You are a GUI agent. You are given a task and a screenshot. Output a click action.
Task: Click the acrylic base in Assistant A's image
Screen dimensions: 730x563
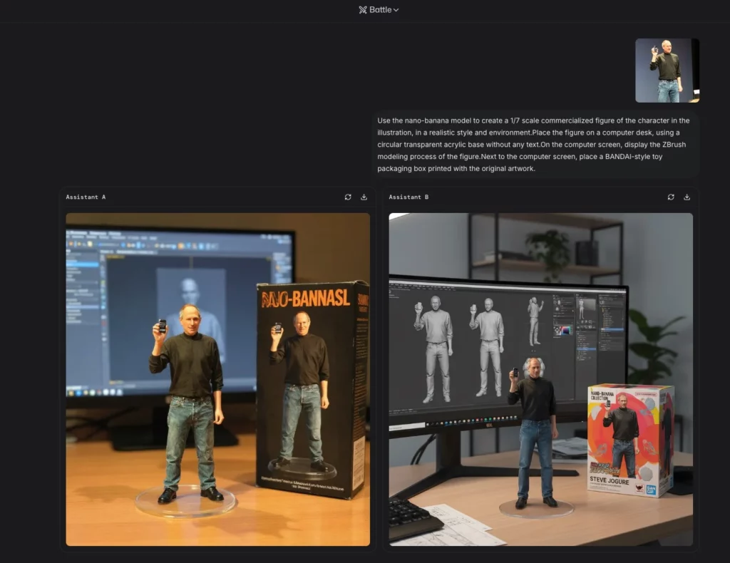pos(186,503)
